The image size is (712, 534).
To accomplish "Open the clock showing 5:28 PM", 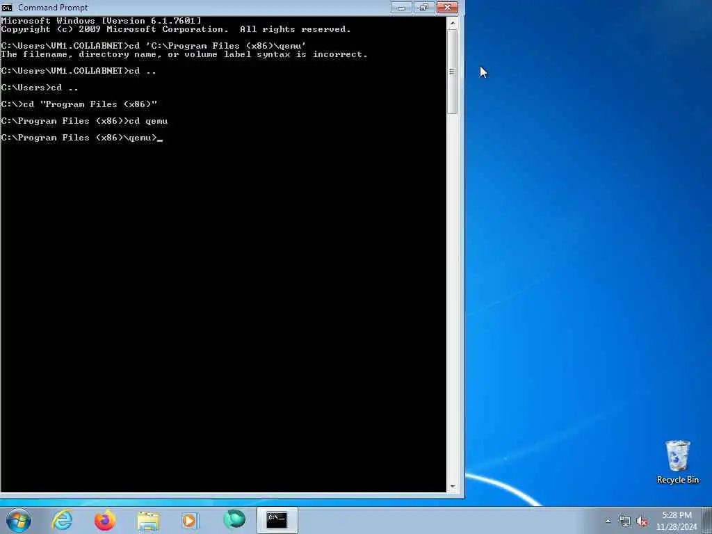I will [677, 521].
